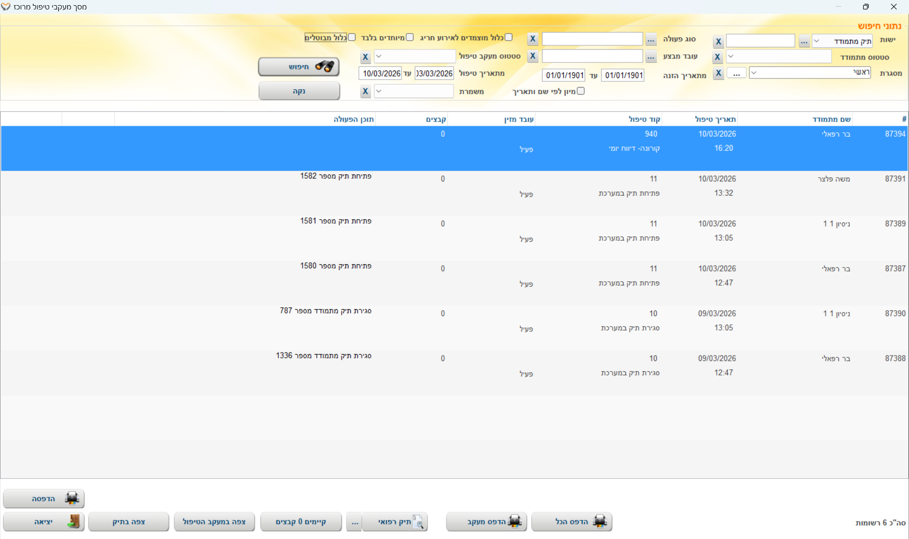Clear the משמרת field with X
The width and height of the screenshot is (909, 539).
coord(365,91)
